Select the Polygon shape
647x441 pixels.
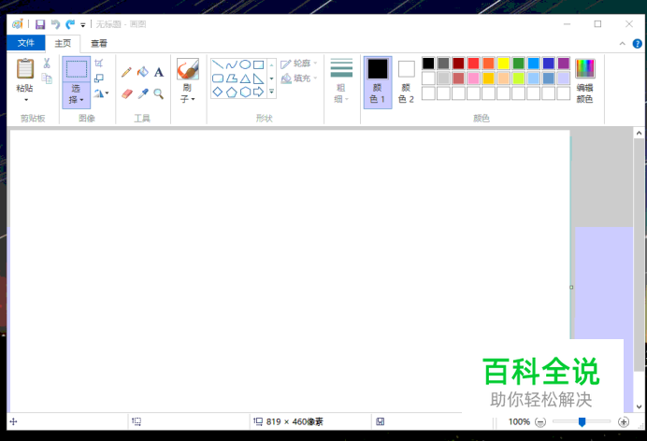(x=232, y=78)
